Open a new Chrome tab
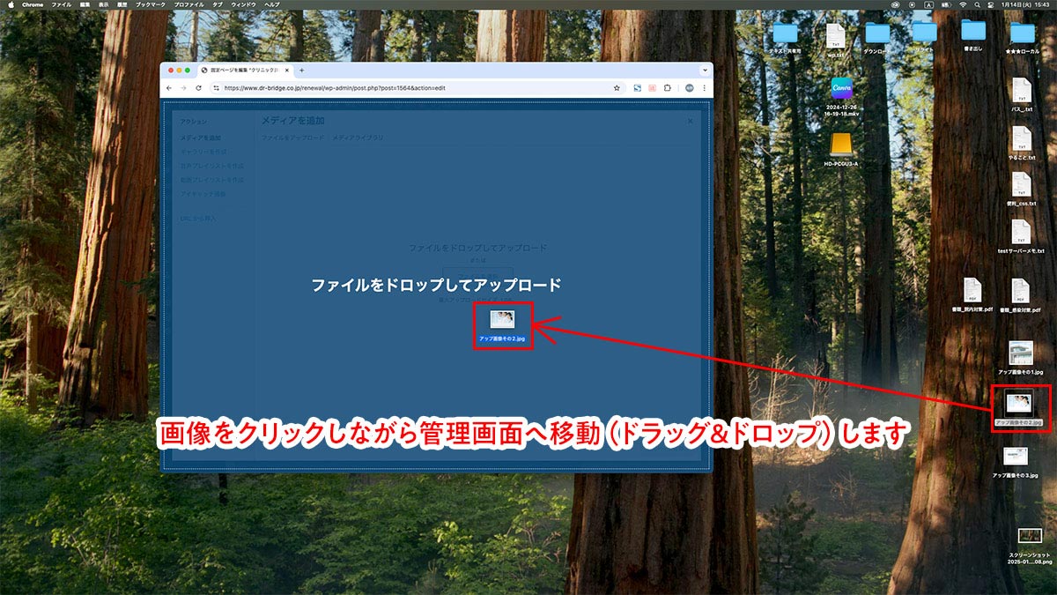 (301, 70)
